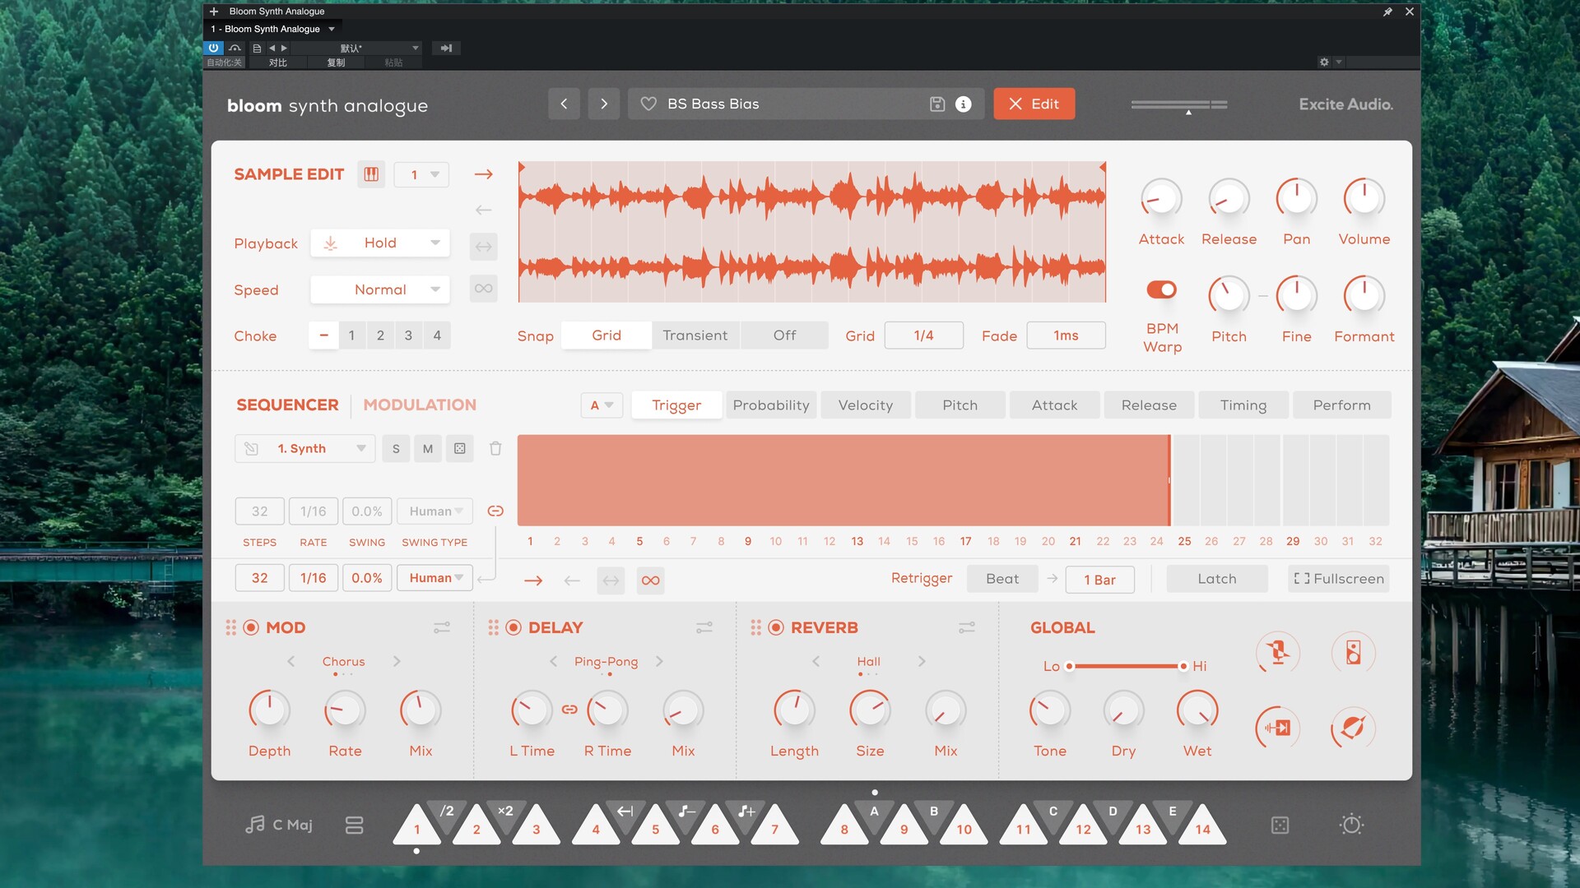Open the 1. Synth lane dropdown

[305, 448]
